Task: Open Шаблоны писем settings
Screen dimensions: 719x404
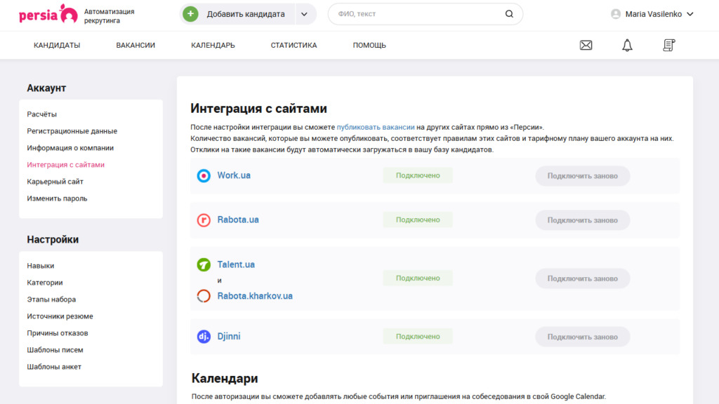Action: coord(55,350)
